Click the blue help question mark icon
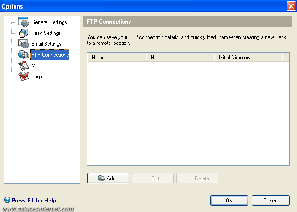This screenshot has width=297, height=212. point(7,200)
